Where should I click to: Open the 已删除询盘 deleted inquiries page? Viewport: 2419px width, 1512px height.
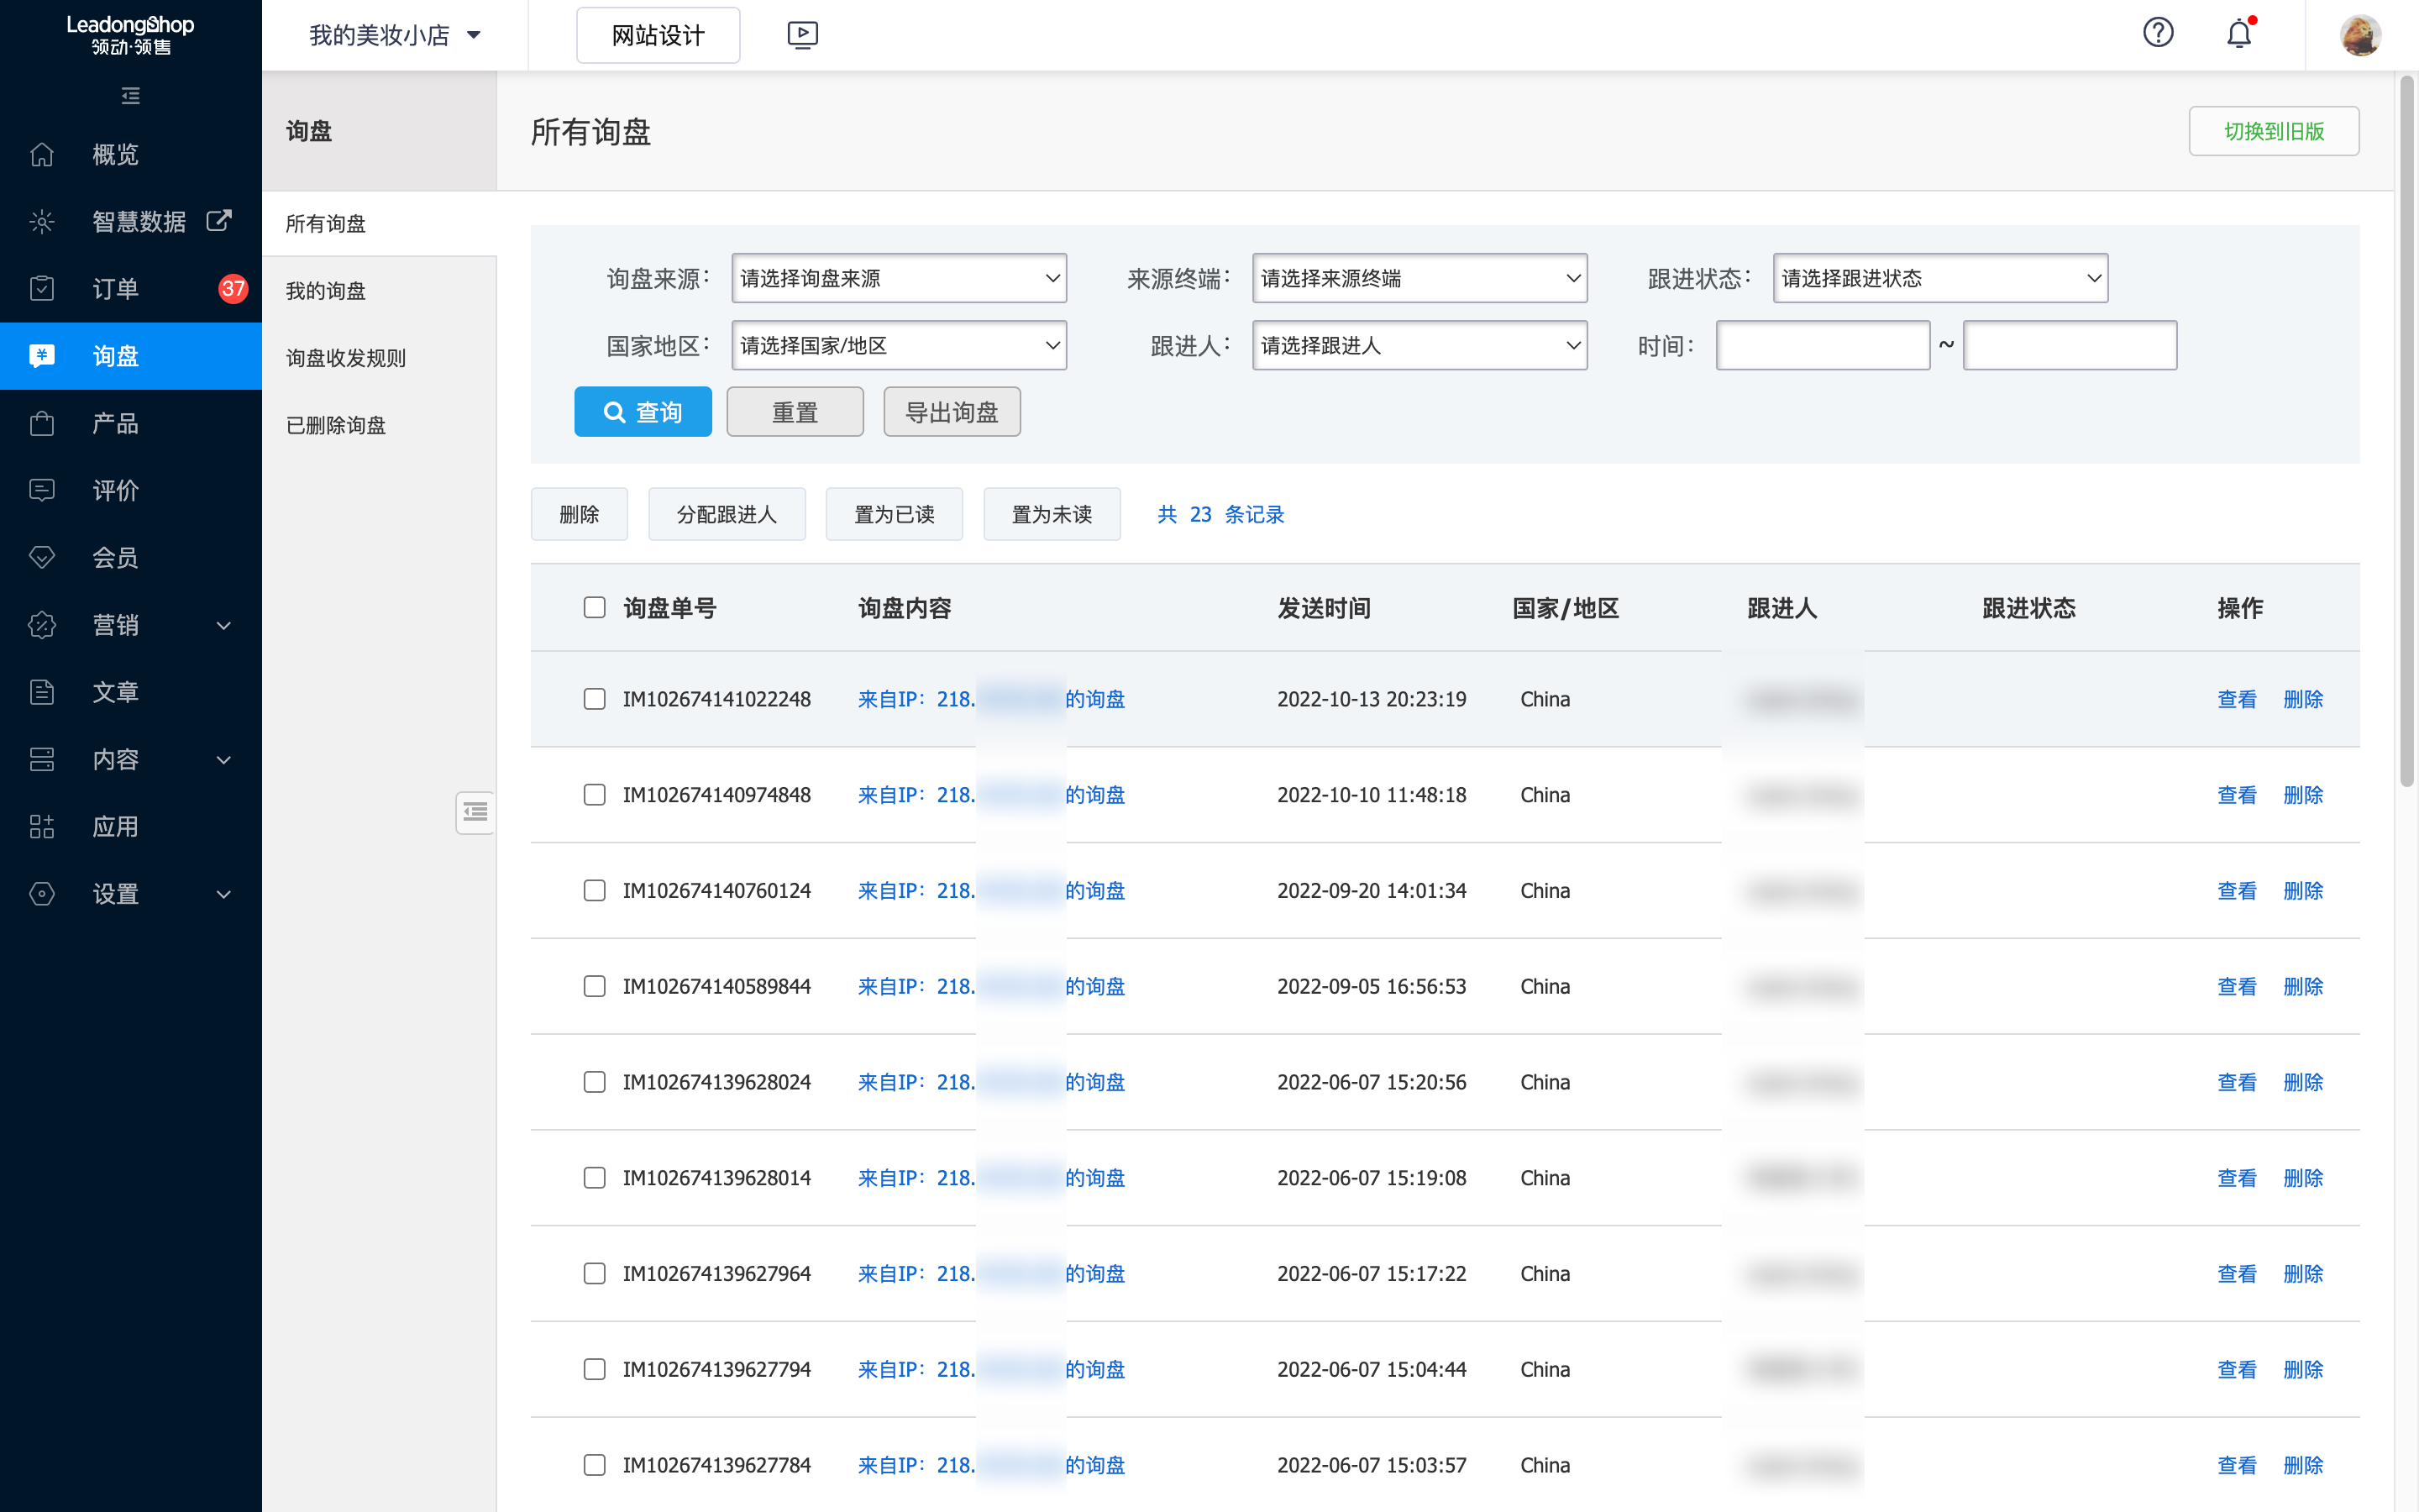click(x=335, y=424)
